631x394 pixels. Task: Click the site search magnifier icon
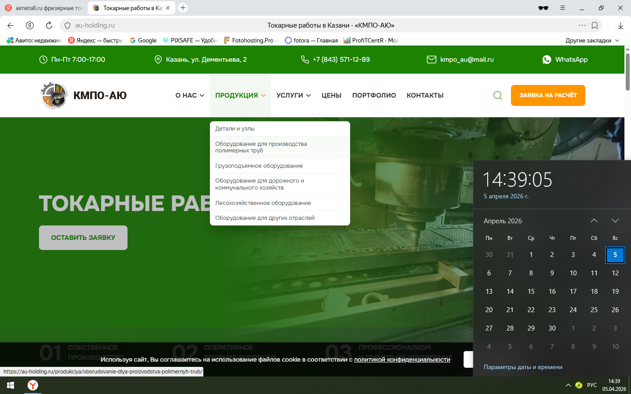[x=497, y=95]
